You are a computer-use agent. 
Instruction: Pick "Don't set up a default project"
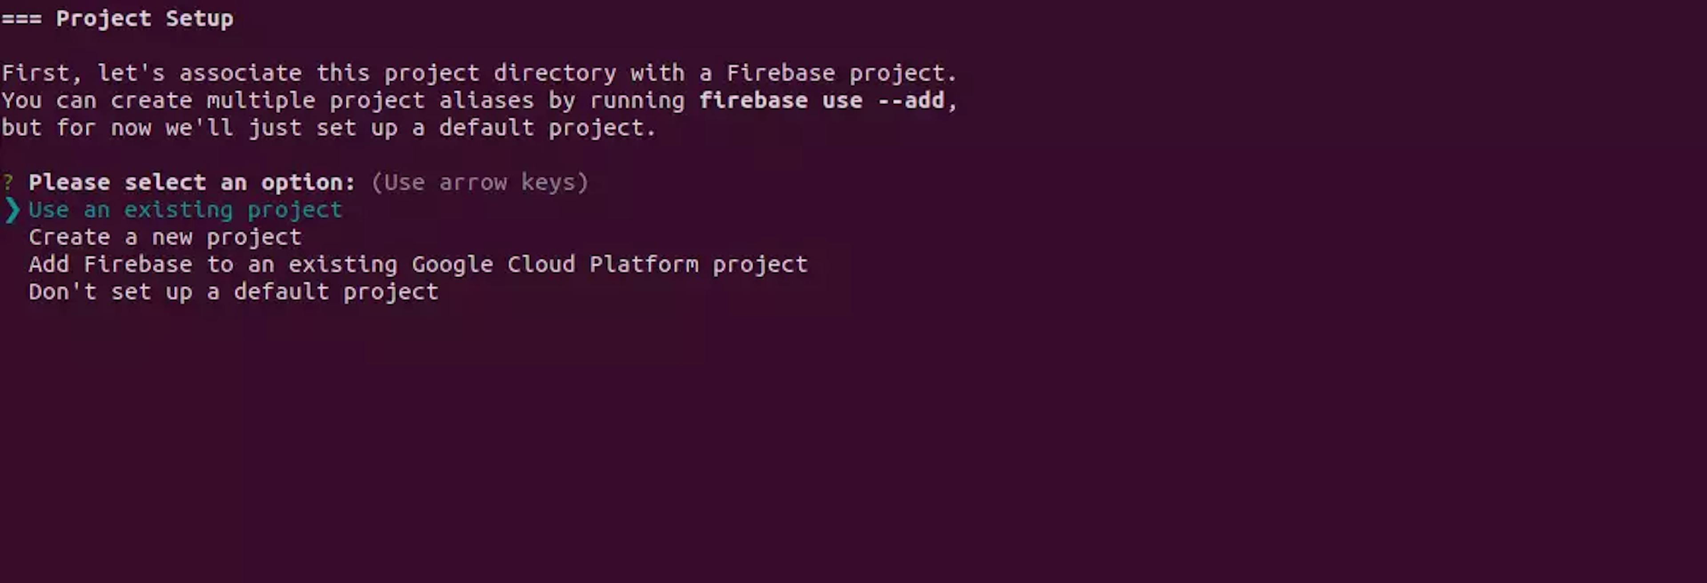coord(233,292)
